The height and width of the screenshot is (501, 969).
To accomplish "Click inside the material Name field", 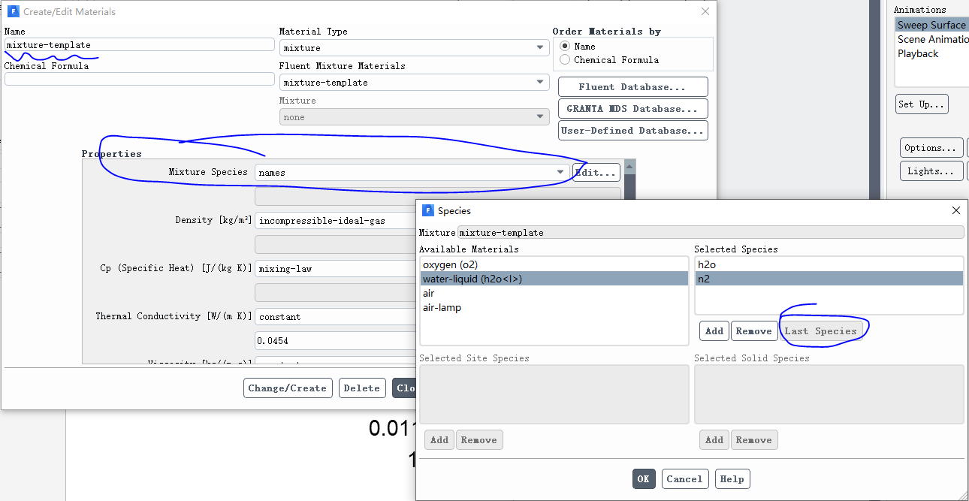I will (x=139, y=45).
